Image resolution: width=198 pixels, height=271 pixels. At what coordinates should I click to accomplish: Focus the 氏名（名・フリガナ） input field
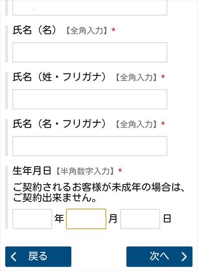(x=90, y=146)
